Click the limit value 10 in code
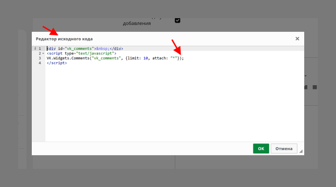336x187 pixels. [146, 58]
